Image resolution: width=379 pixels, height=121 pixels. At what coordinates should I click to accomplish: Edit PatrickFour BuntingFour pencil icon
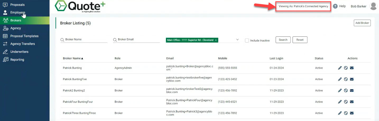(x=340, y=102)
